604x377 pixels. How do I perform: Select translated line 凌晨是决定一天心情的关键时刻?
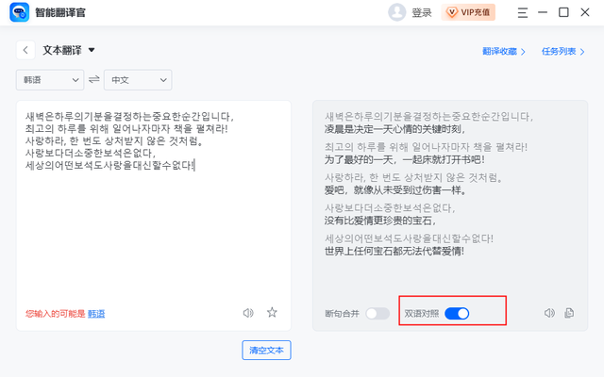395,129
